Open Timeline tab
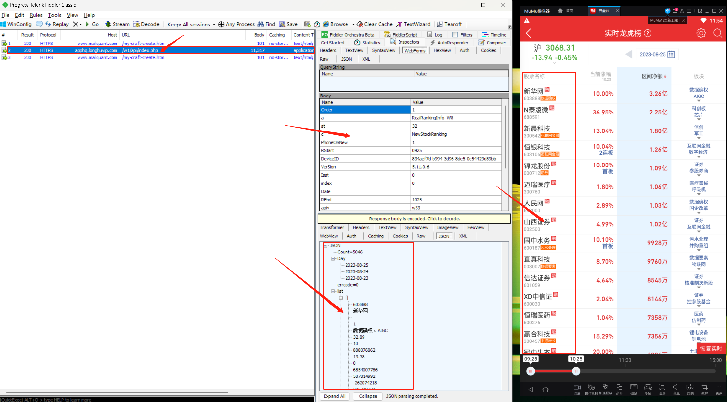Screen dimensions: 727x402 [x=494, y=35]
